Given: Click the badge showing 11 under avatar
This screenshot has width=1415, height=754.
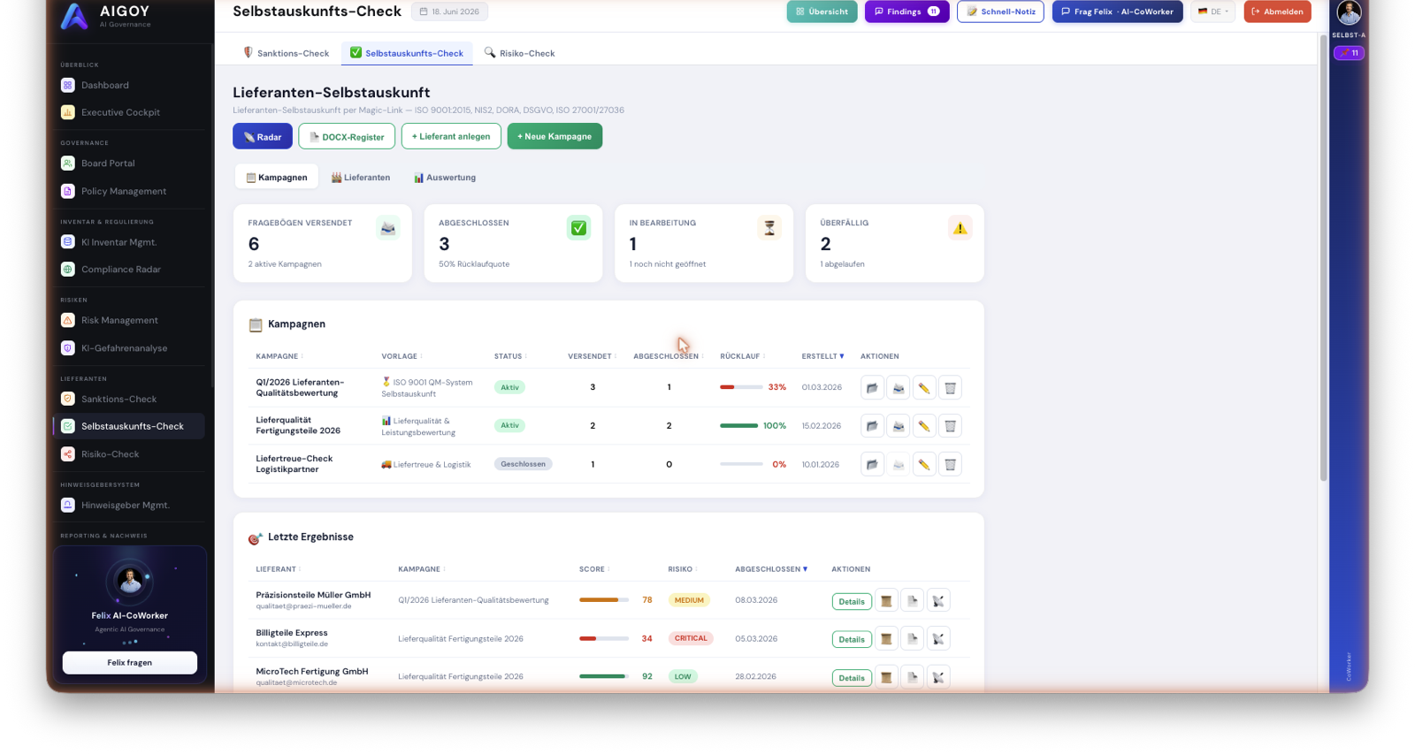Looking at the screenshot, I should coord(1349,53).
